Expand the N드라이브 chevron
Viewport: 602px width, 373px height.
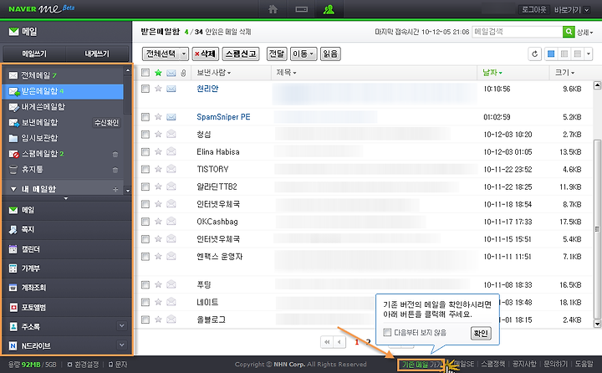122,345
